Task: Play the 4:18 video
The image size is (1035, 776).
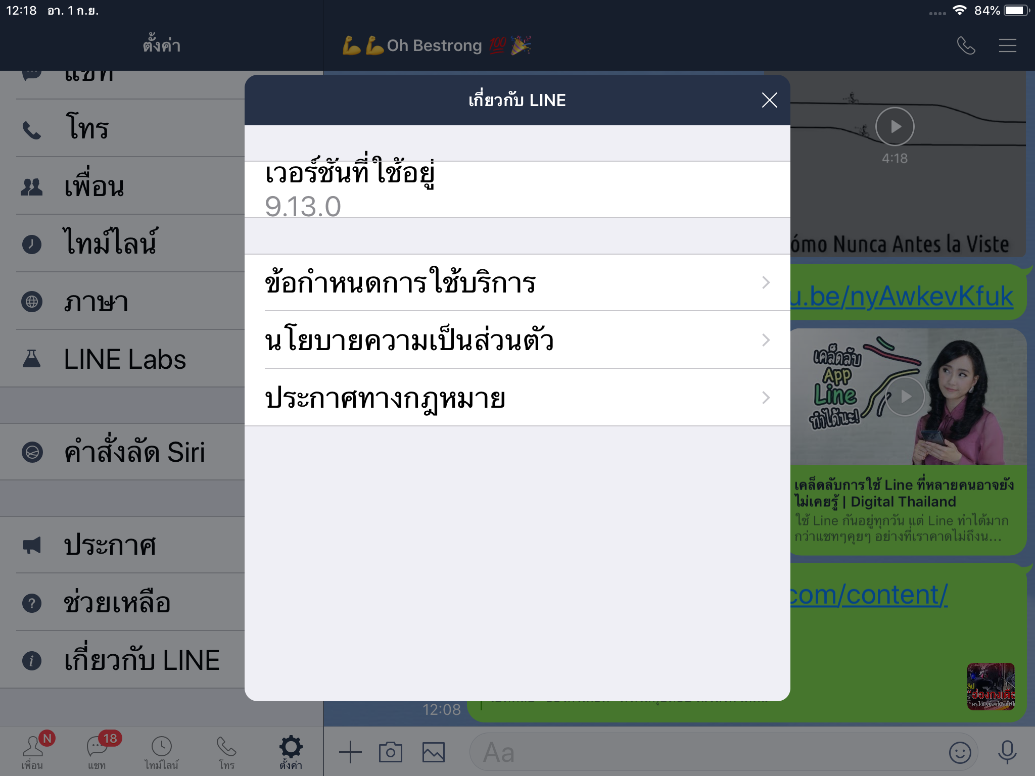Action: coord(895,126)
